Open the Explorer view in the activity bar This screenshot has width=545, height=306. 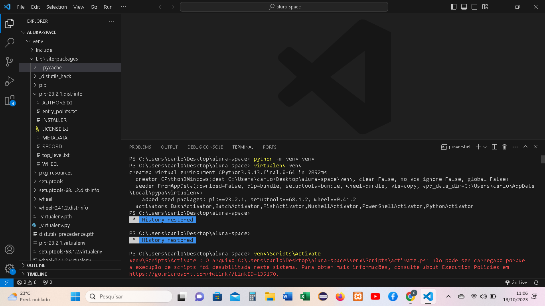pyautogui.click(x=9, y=24)
